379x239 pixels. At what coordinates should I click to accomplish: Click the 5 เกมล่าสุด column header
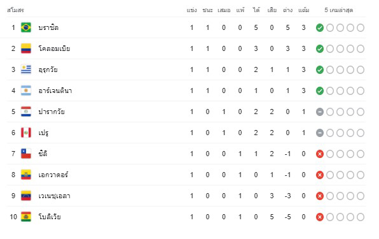point(339,10)
